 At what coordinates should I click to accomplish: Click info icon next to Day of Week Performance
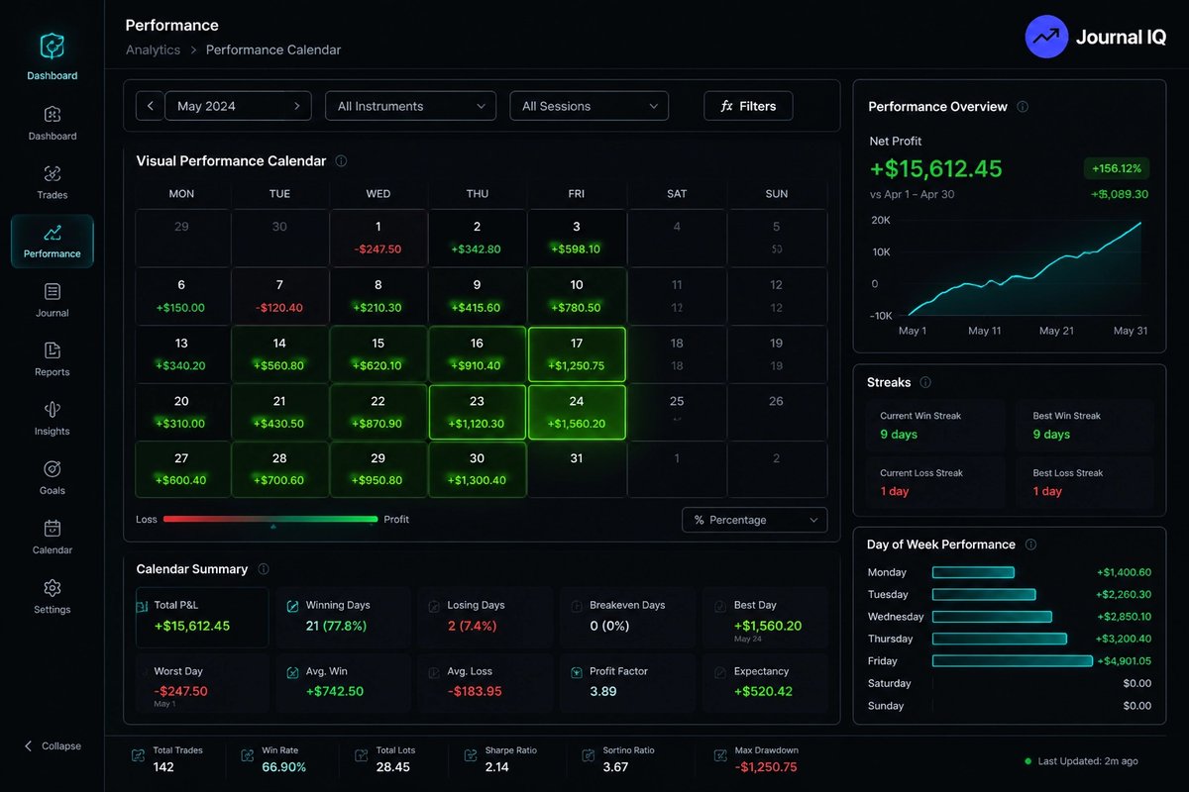(x=1030, y=544)
